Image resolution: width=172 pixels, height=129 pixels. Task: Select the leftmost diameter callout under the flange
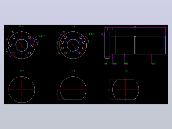click(106, 64)
